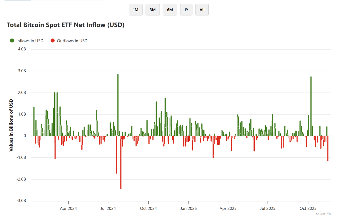
Task: Click the 0 y-axis label
Action: [x=25, y=136]
